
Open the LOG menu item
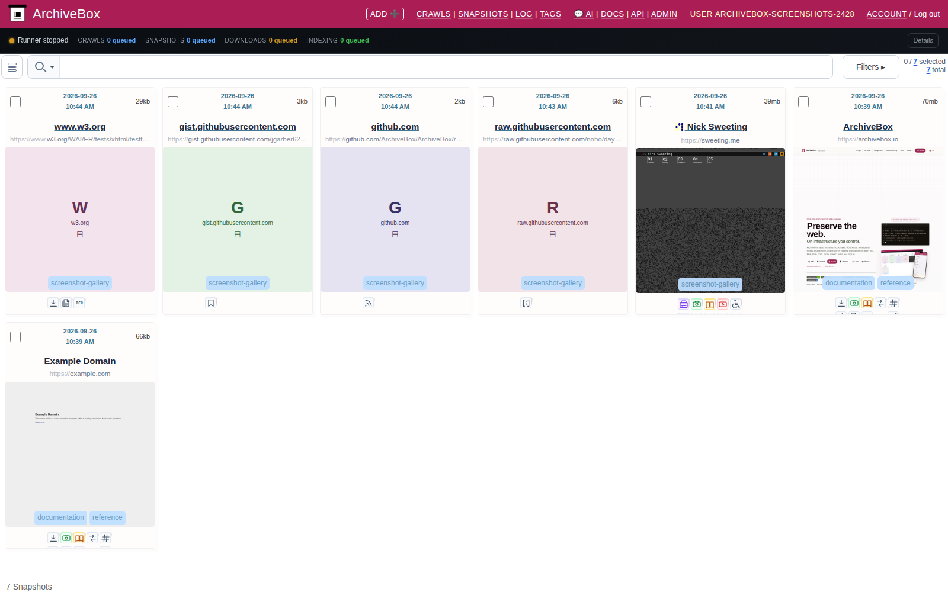(x=524, y=14)
